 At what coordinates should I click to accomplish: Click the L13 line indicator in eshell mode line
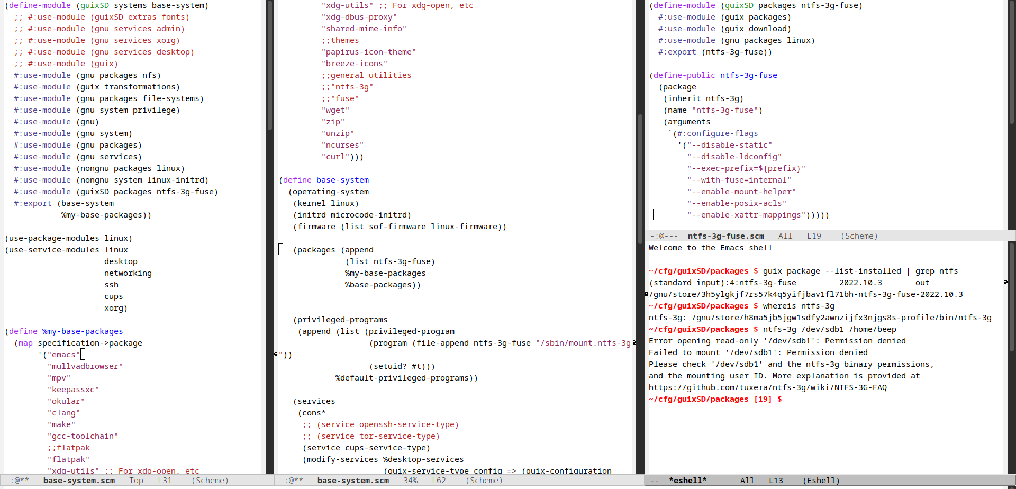point(776,481)
